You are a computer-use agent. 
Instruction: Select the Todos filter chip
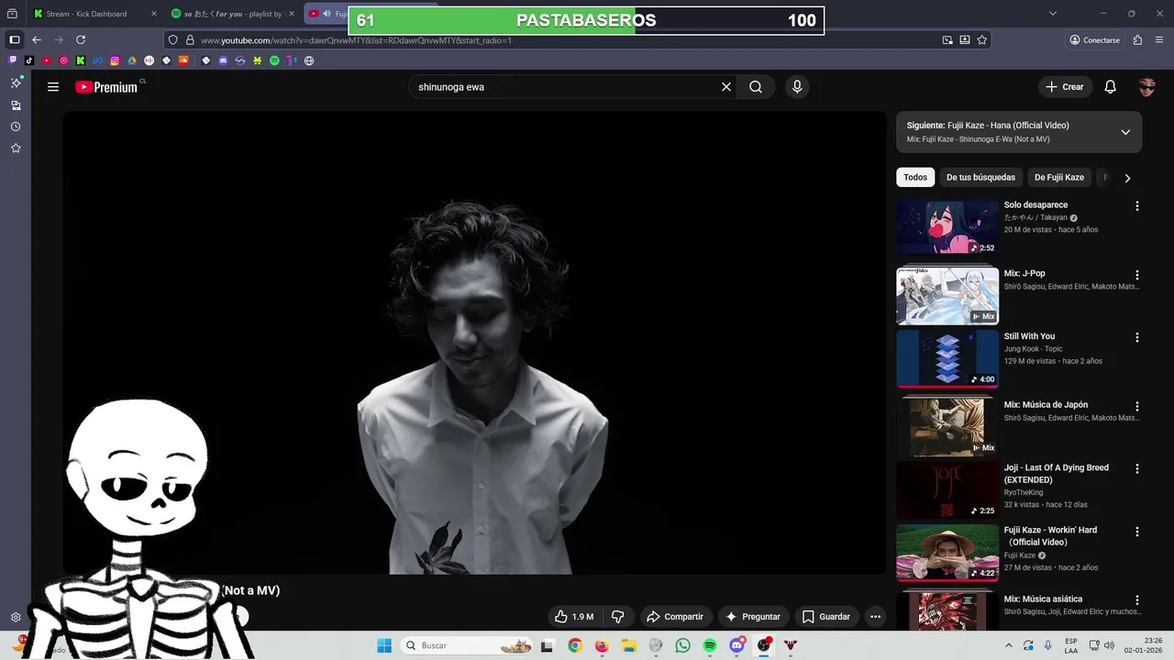click(x=915, y=177)
